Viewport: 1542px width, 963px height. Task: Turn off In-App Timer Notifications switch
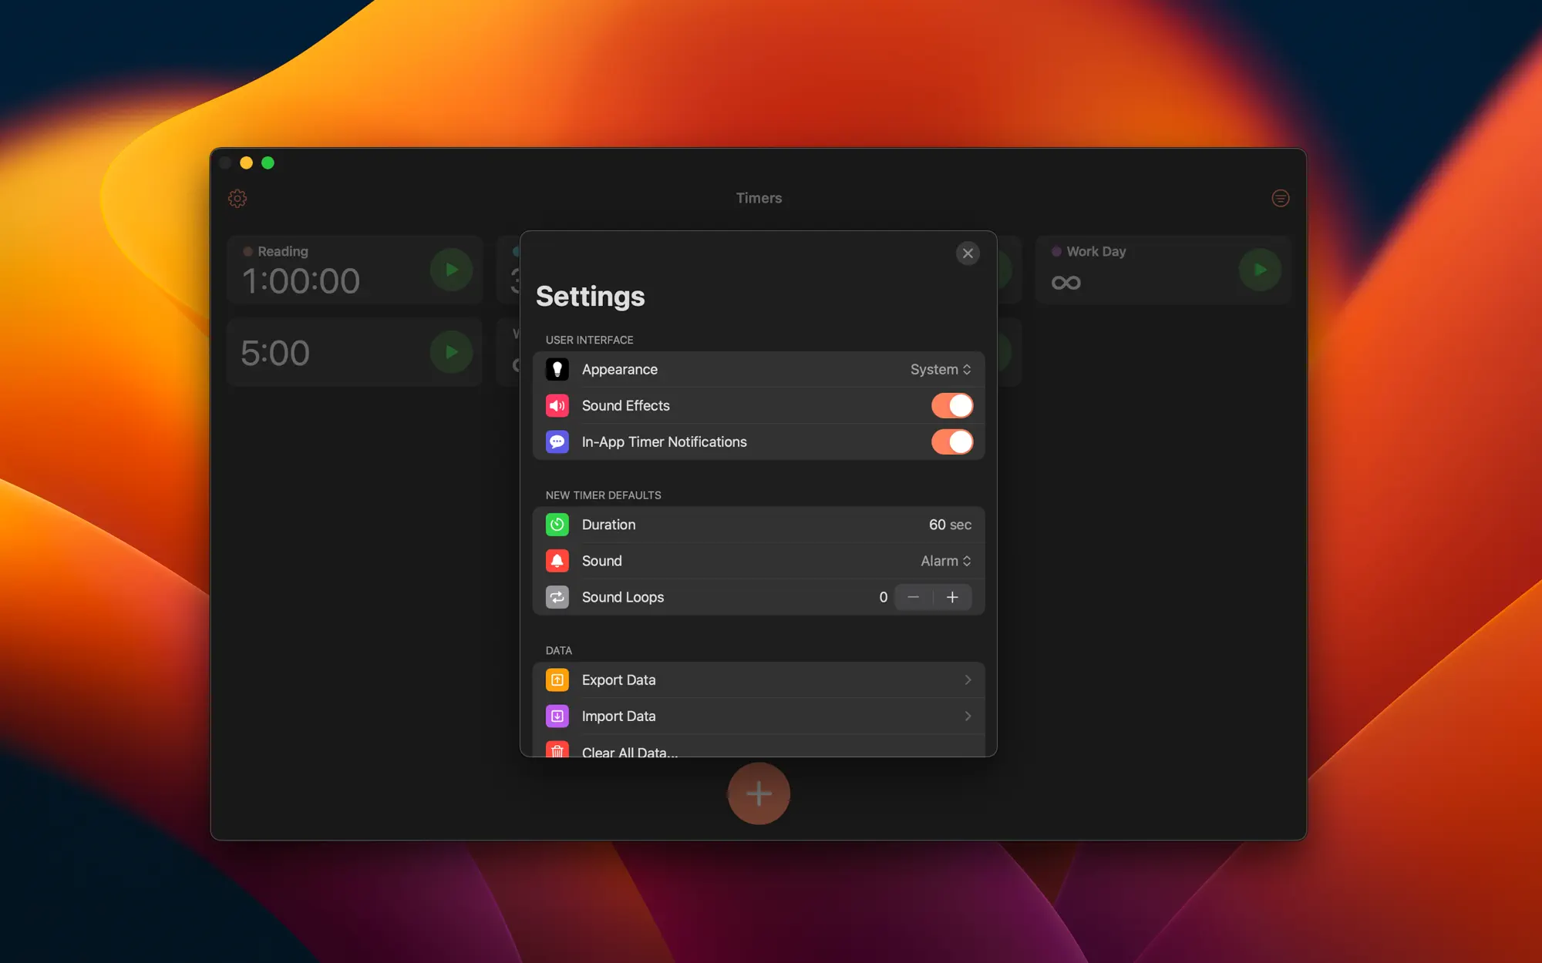click(x=951, y=442)
